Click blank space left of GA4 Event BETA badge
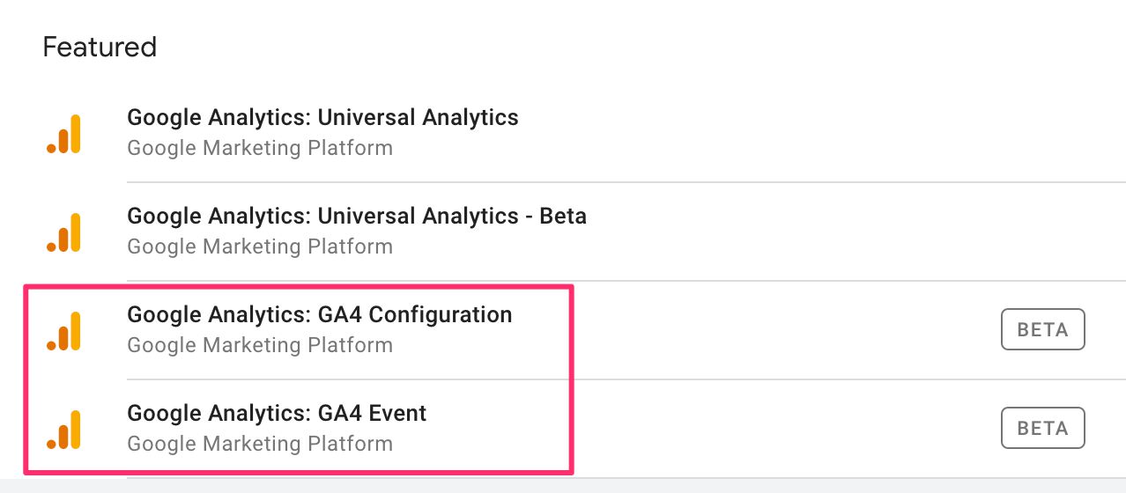Screen dimensions: 1126x493 (x=784, y=430)
